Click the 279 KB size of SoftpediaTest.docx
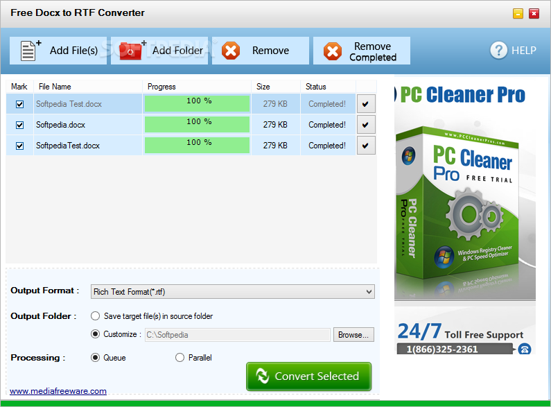The image size is (551, 407). [275, 146]
